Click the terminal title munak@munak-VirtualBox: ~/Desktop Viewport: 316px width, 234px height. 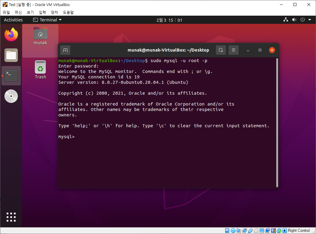pos(168,50)
